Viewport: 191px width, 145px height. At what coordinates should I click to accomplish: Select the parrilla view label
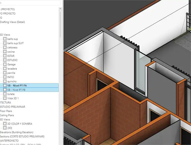tap(11, 73)
